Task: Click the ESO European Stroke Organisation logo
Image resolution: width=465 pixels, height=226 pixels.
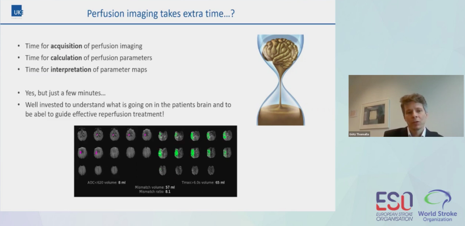Action: (x=395, y=206)
